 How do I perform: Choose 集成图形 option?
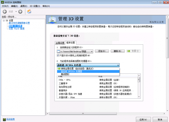[x=88, y=74]
